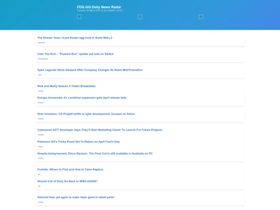Open Cyberpunk 2077 Developer marketing article

[x=100, y=130]
